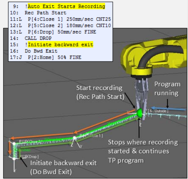This screenshot has height=179, width=188.
Task: Click line 12 'P[5:Close 2]' motion instruction
Action: pyautogui.click(x=60, y=25)
